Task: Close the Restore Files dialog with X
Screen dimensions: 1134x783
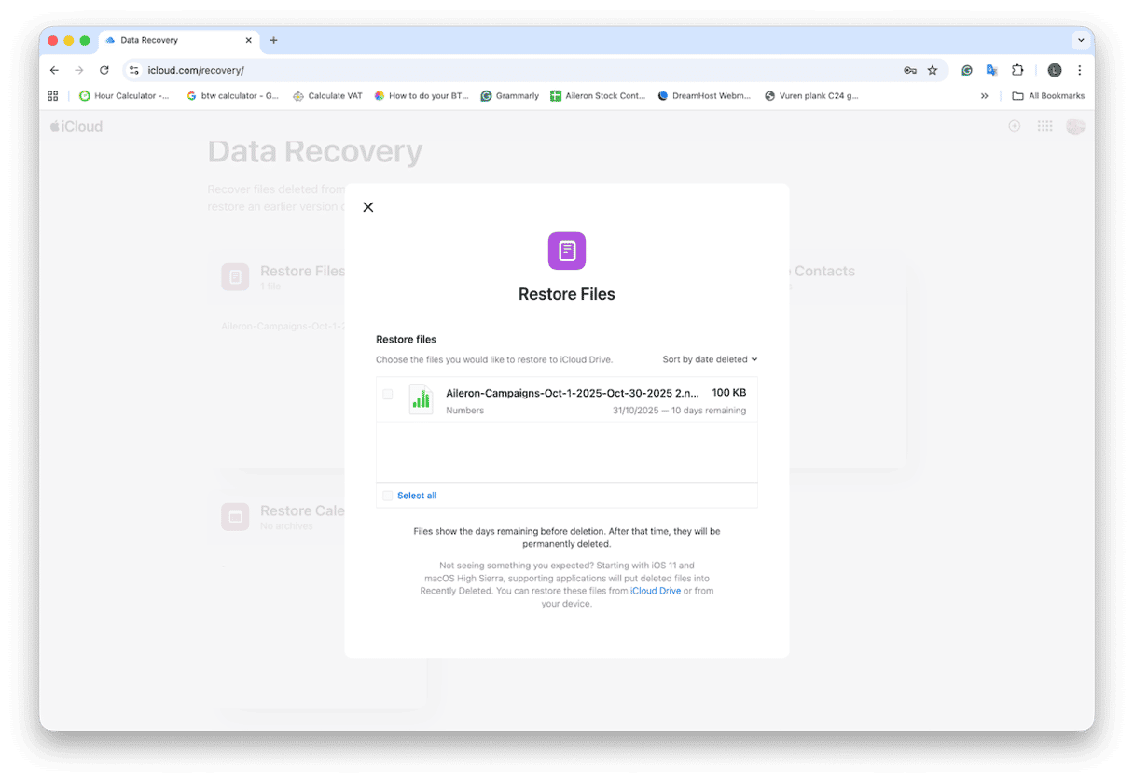Action: click(x=368, y=207)
